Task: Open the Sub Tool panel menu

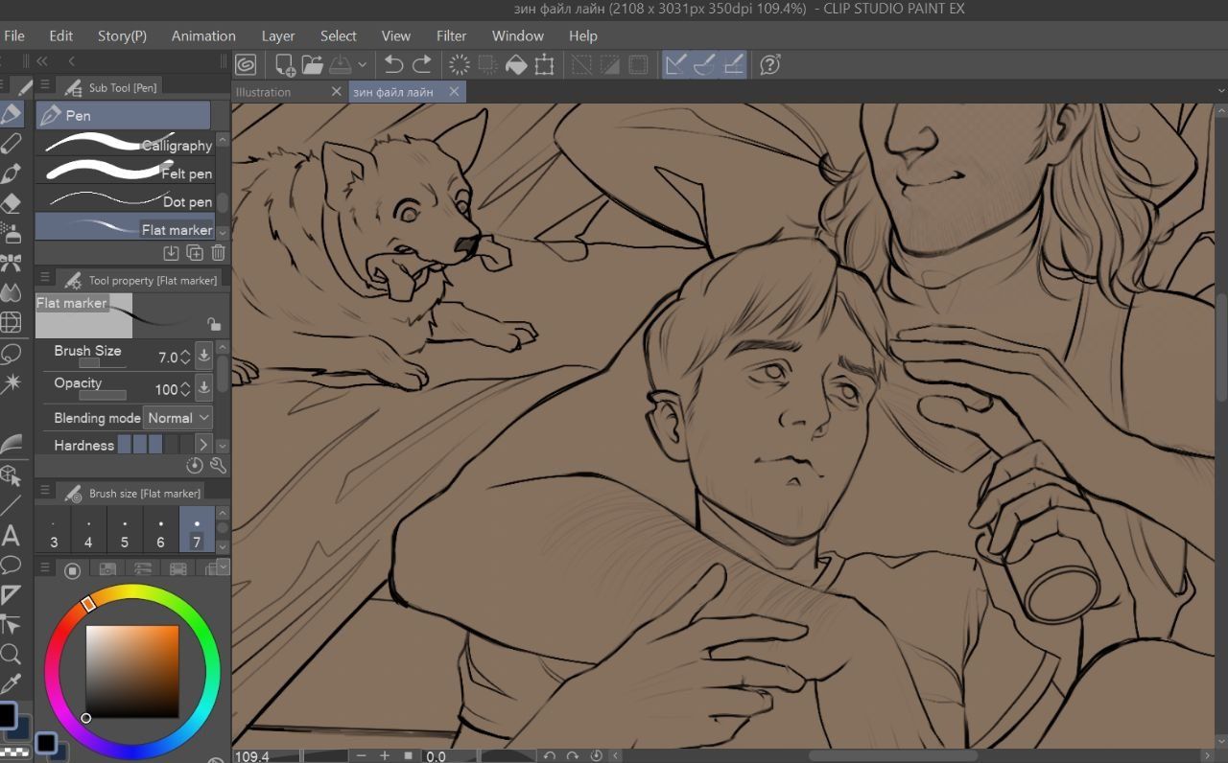Action: 45,85
